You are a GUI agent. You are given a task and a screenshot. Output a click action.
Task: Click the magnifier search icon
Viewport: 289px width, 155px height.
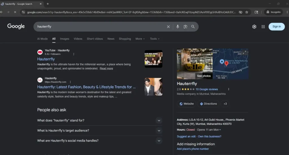click(x=193, y=26)
